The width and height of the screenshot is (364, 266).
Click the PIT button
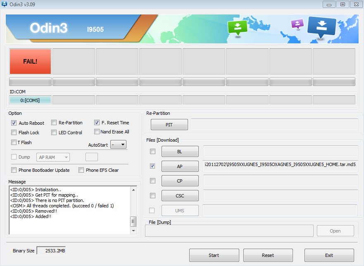(x=169, y=125)
